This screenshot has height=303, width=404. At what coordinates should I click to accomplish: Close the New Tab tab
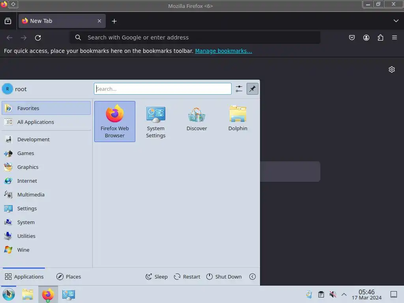[x=99, y=21]
